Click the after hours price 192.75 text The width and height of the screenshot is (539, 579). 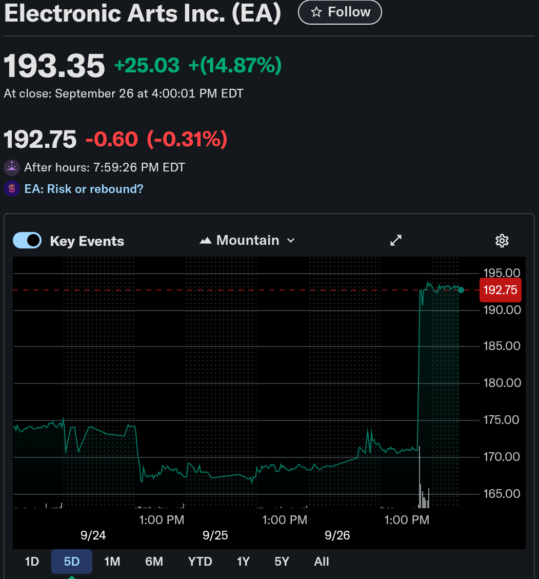[40, 140]
